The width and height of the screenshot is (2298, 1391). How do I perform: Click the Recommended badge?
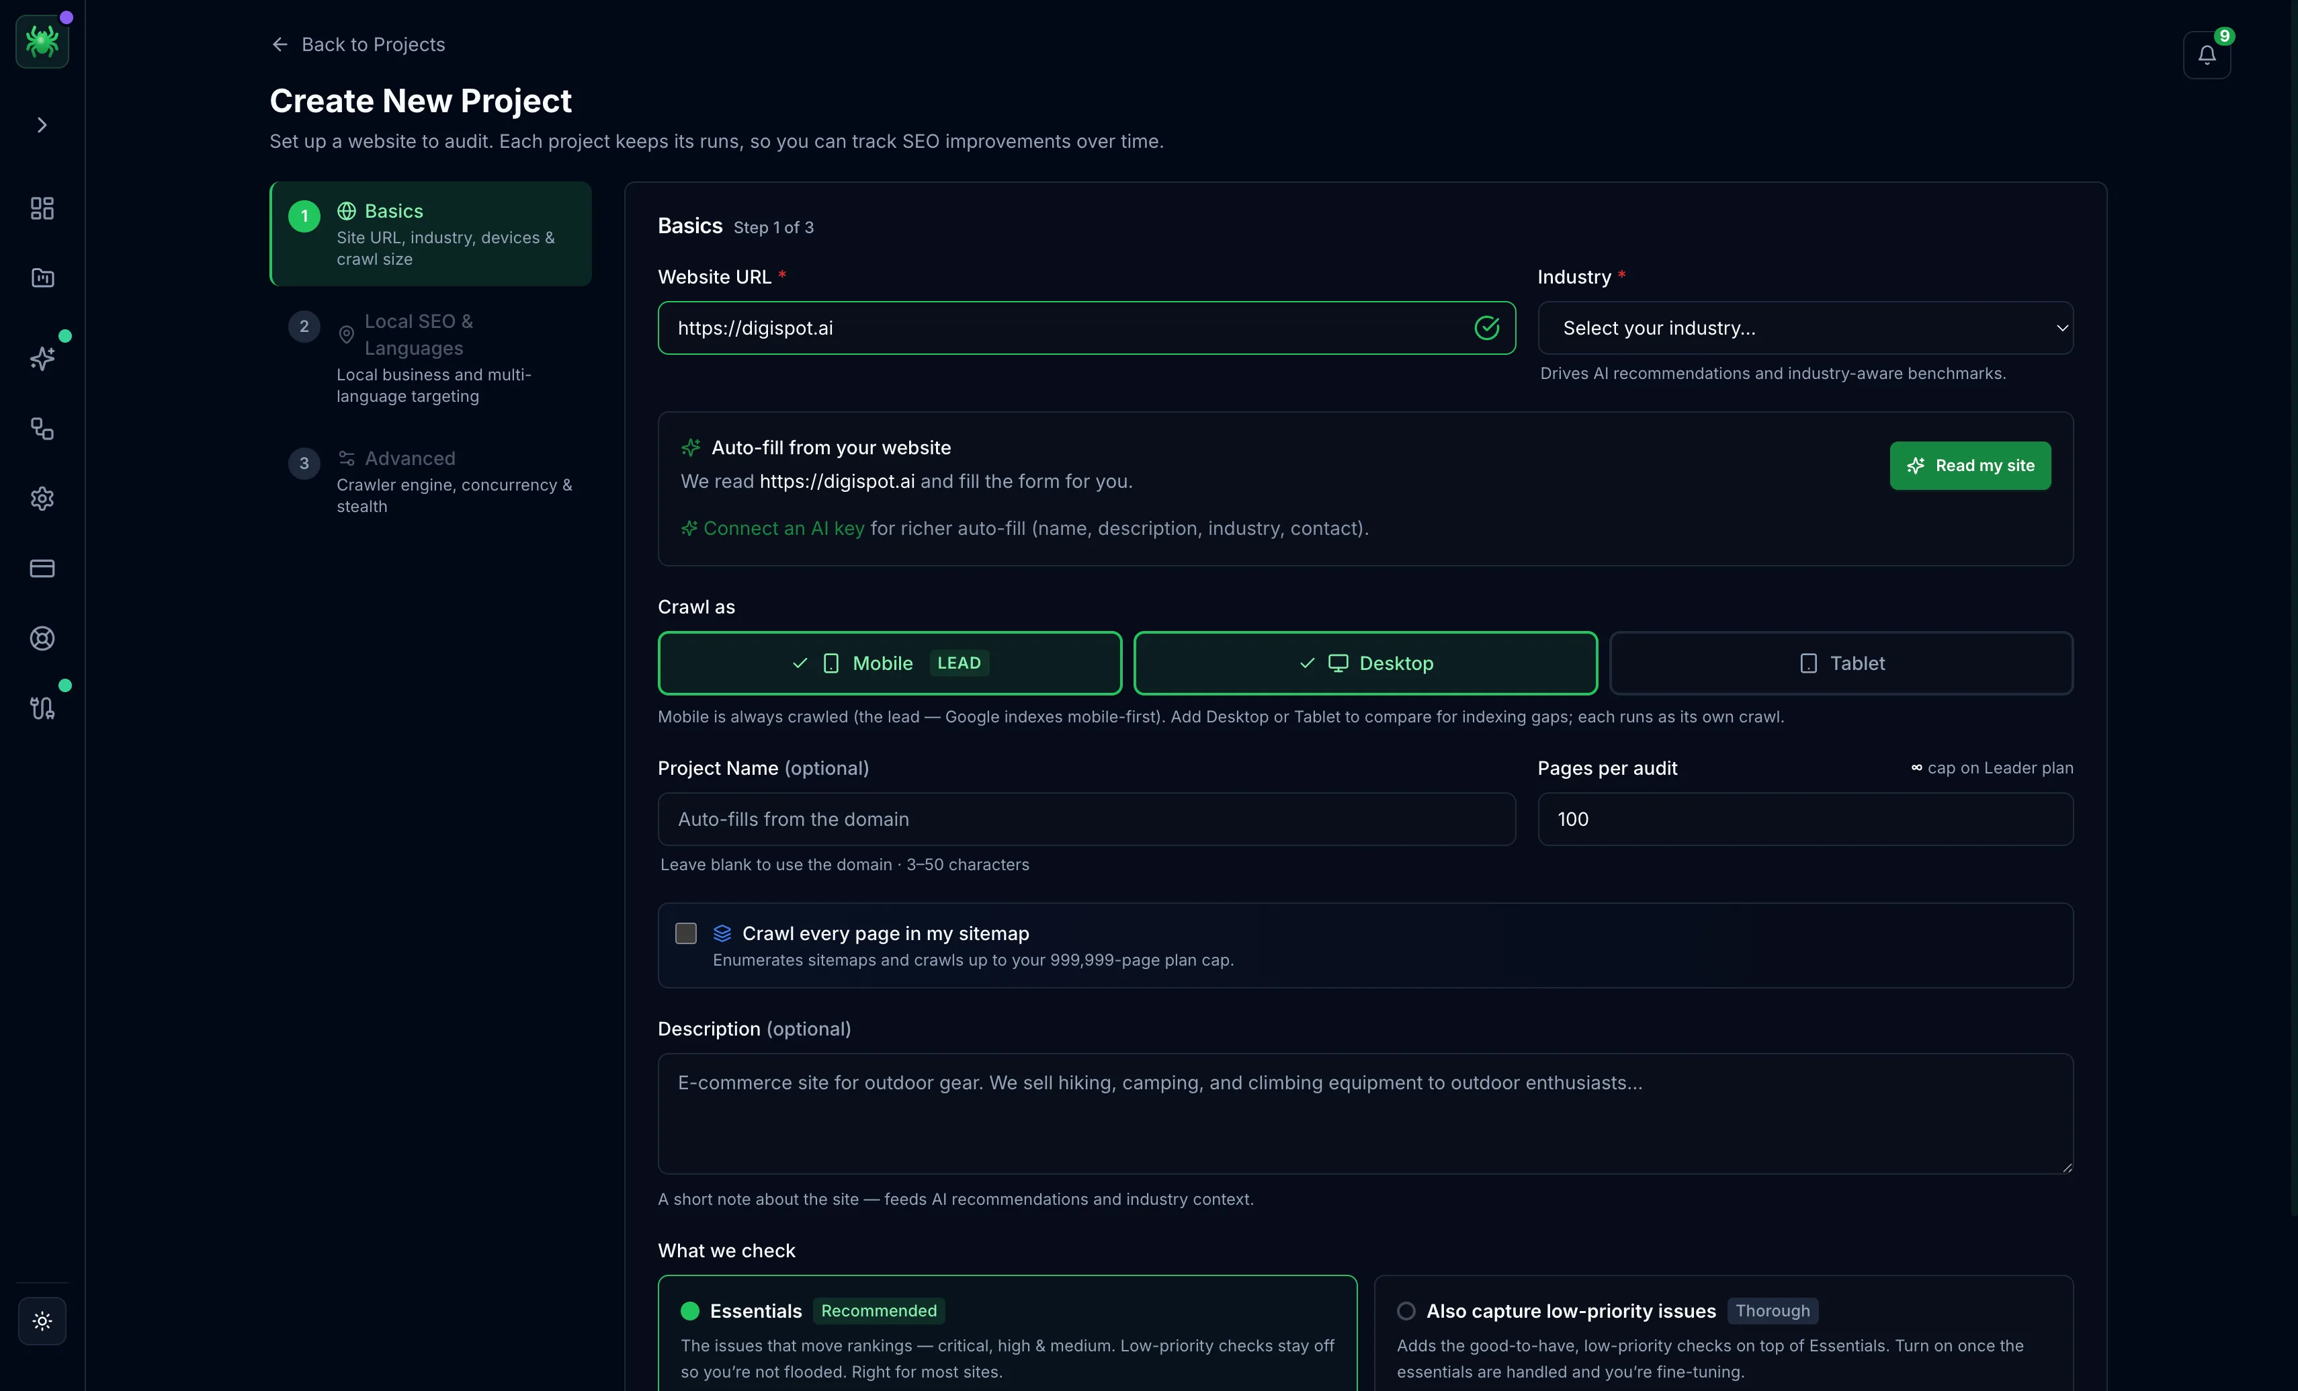[x=878, y=1311]
